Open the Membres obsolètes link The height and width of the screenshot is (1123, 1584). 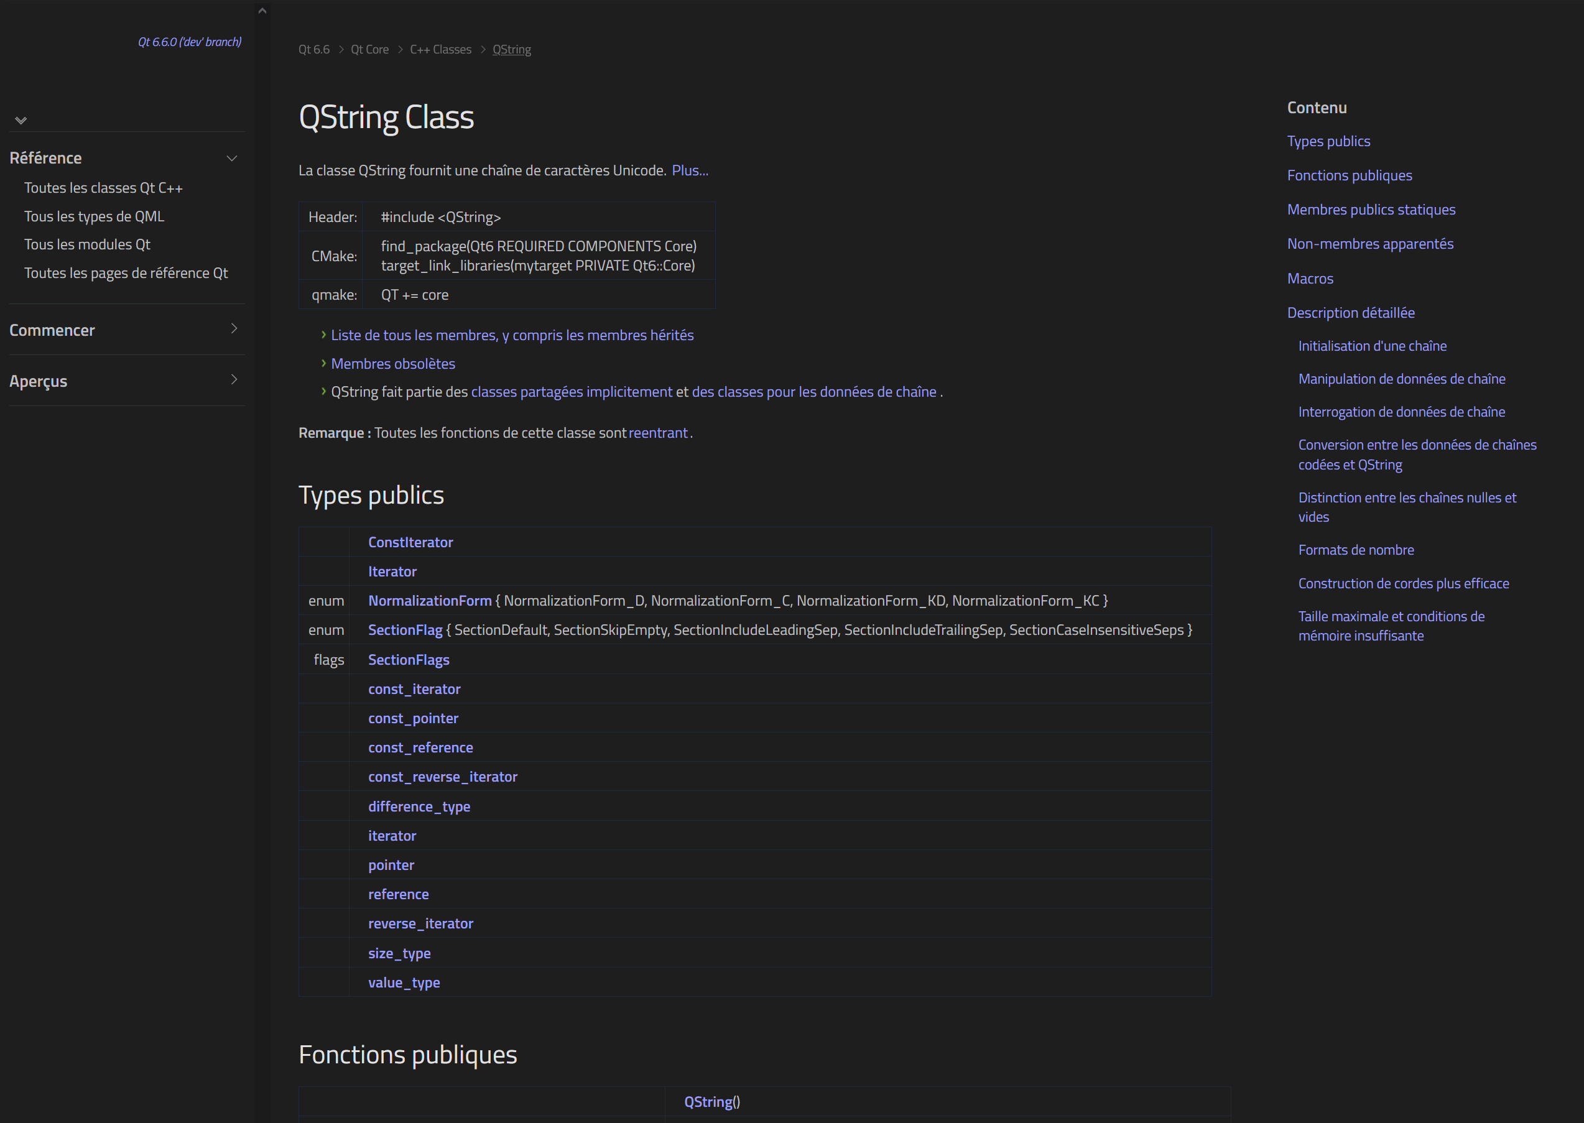392,364
